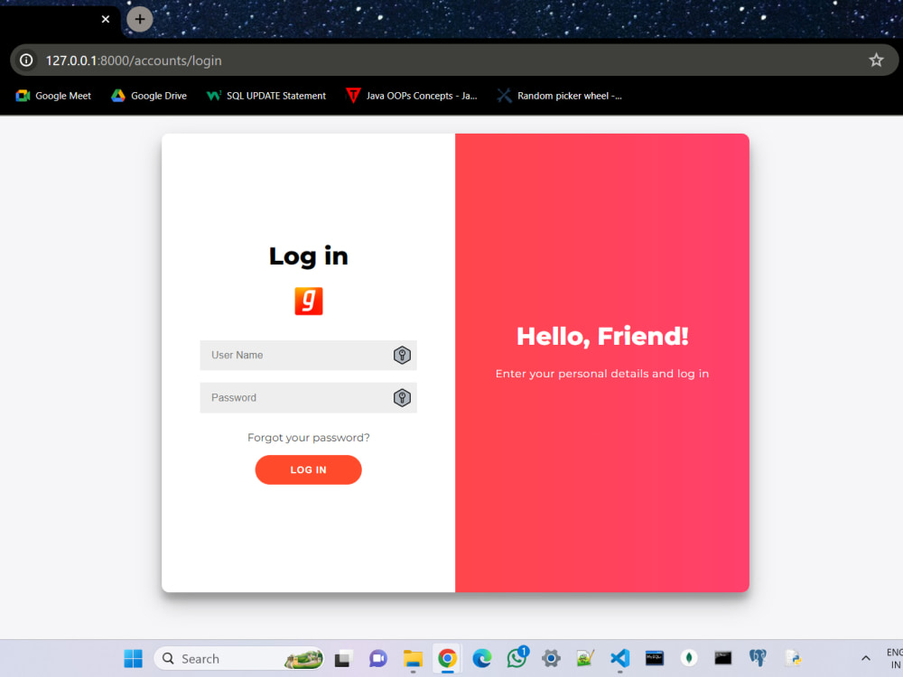
Task: Open the Python file icon in taskbar
Action: point(793,658)
